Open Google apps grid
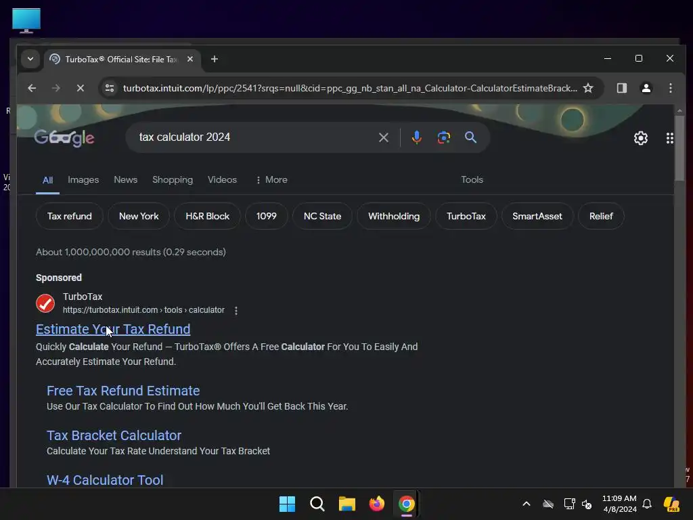Image resolution: width=693 pixels, height=520 pixels. click(669, 138)
